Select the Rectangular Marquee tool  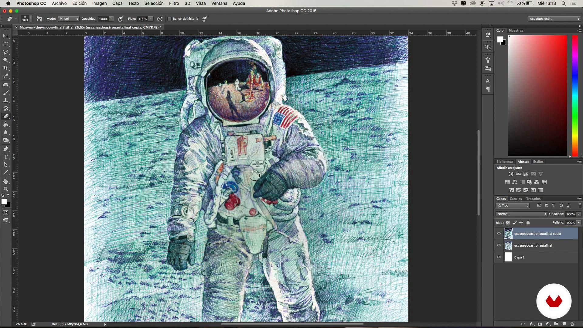click(6, 44)
